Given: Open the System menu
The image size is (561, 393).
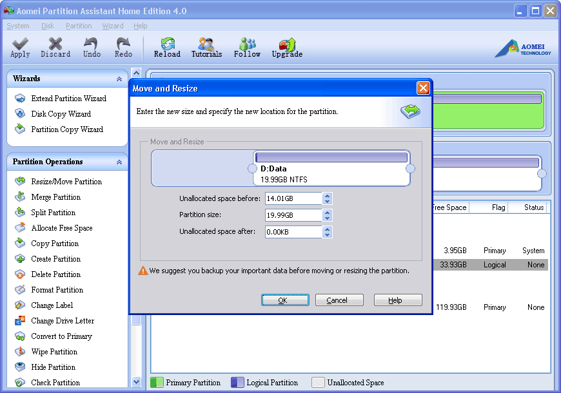Looking at the screenshot, I should tap(18, 26).
